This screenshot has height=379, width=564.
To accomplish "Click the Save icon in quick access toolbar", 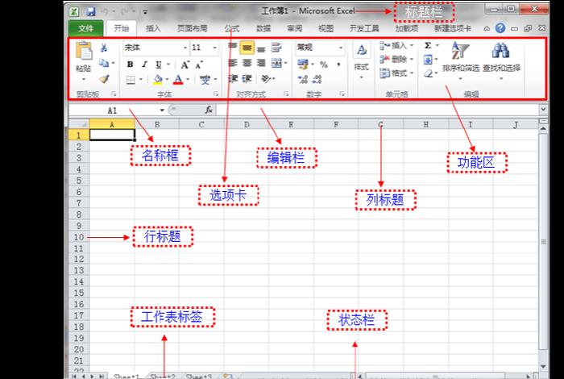I will click(x=91, y=11).
